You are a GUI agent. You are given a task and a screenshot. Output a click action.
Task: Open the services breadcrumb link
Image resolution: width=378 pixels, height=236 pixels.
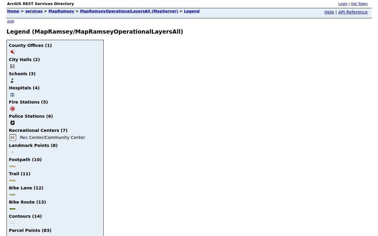click(x=34, y=11)
